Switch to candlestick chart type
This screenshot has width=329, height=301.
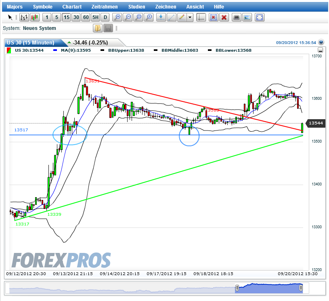[x=35, y=17]
